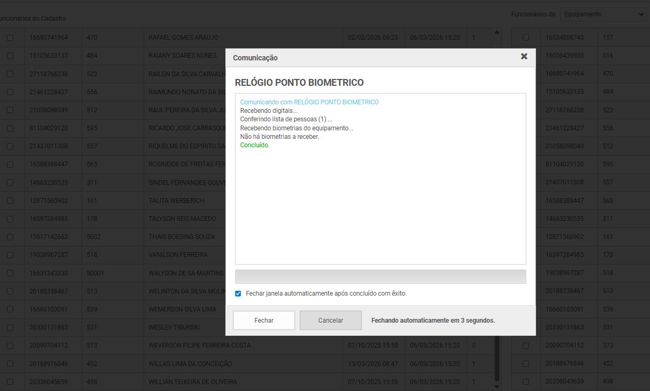The image size is (650, 391).
Task: Select equipment-list checkbox for 16534888743
Action: tap(526, 38)
